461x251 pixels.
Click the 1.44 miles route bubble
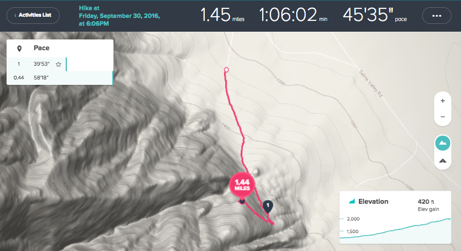pos(242,185)
